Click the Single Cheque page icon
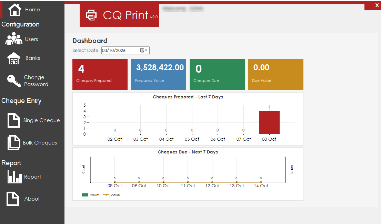This screenshot has height=224, width=381. tap(13, 120)
